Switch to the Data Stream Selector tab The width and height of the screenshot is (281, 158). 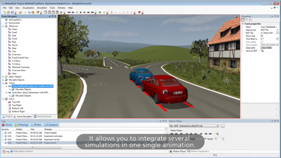click(22, 151)
